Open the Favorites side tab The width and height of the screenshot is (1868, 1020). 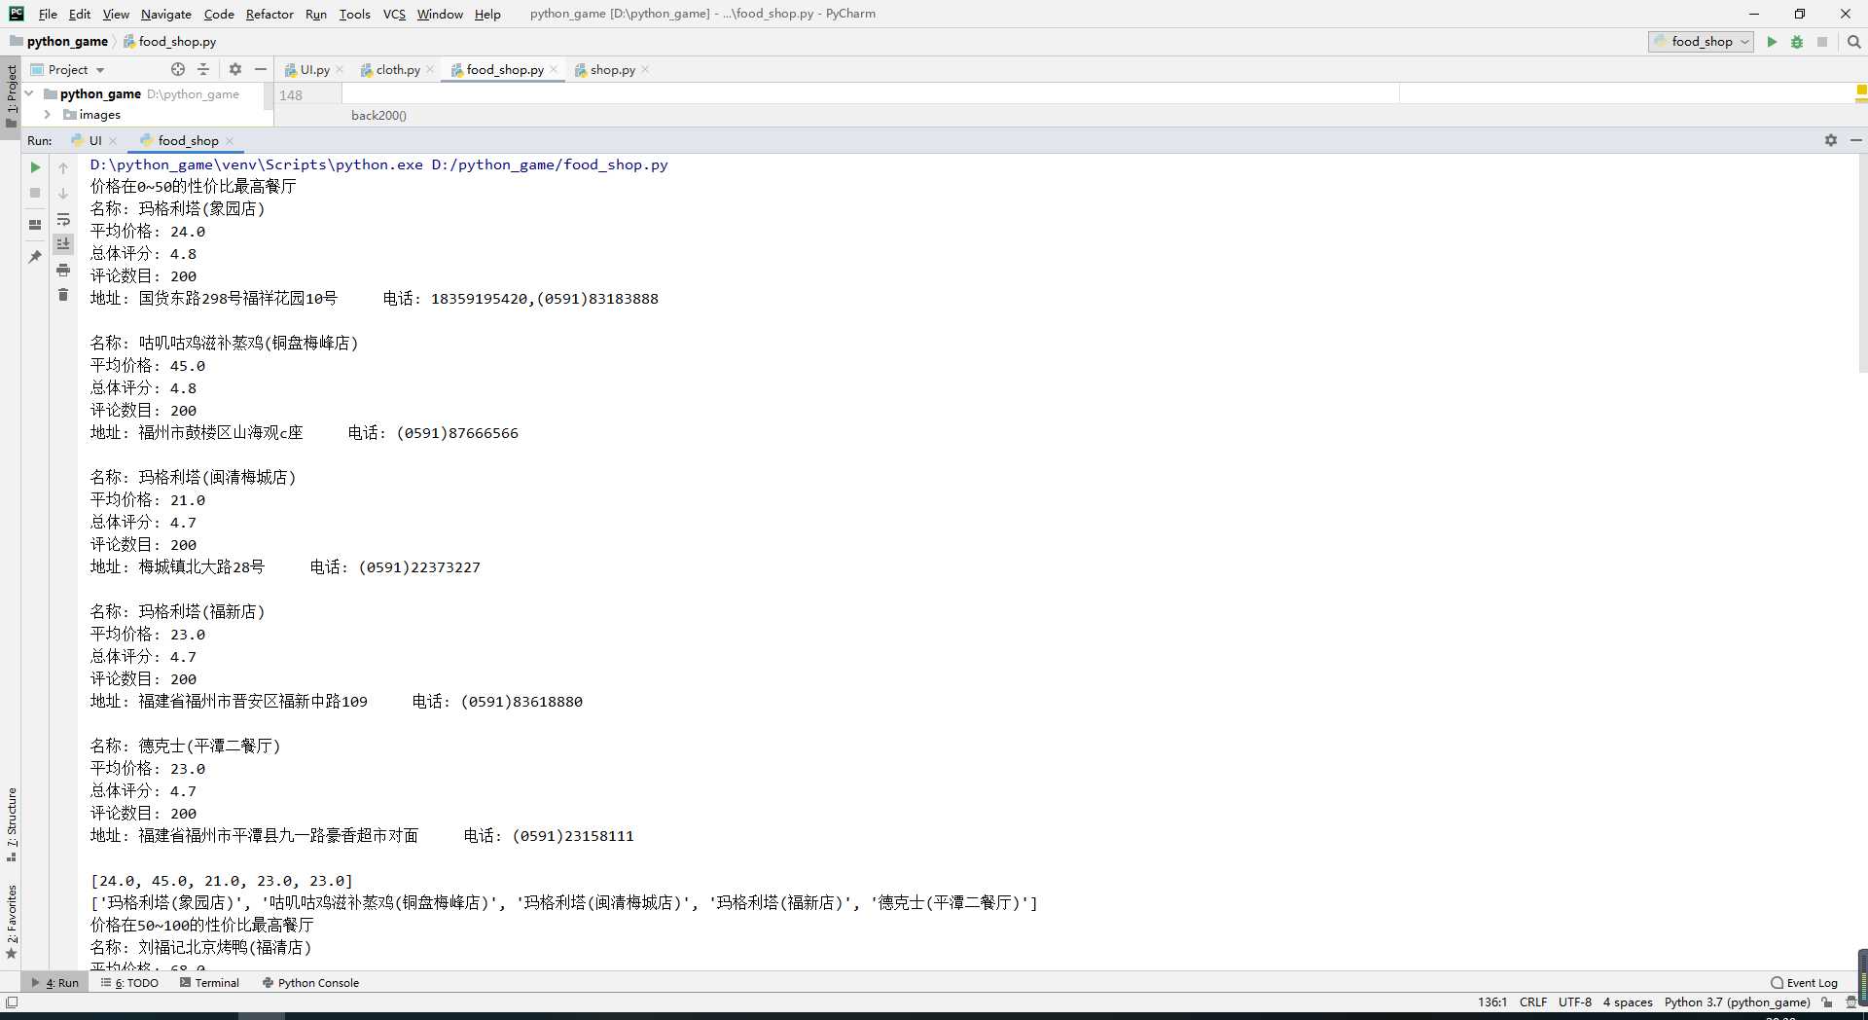(x=12, y=922)
